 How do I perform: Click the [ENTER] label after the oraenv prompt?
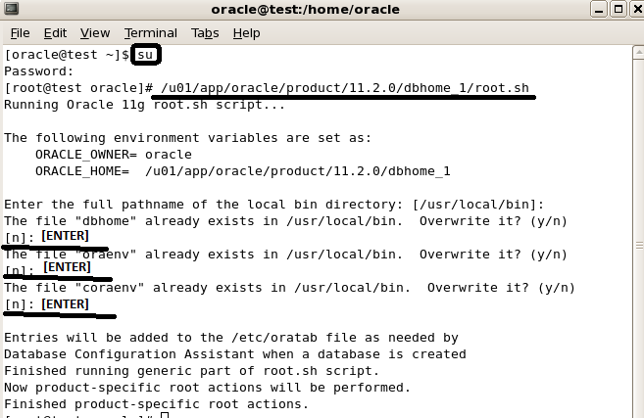pos(68,266)
